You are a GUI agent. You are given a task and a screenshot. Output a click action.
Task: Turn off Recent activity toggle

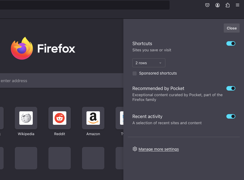[x=231, y=116]
